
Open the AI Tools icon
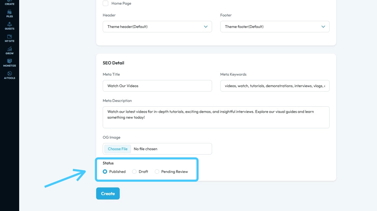pyautogui.click(x=9, y=74)
